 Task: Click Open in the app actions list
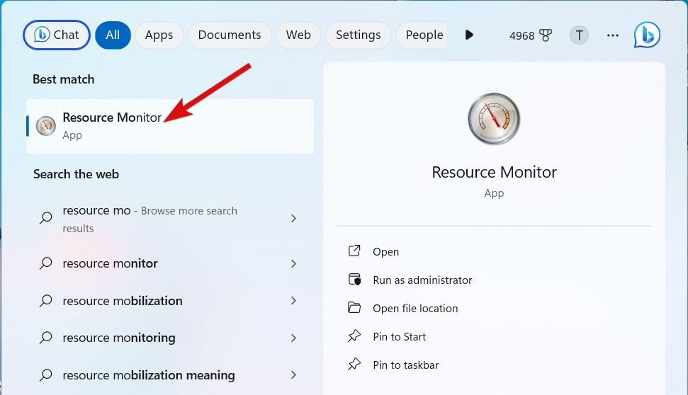point(385,251)
